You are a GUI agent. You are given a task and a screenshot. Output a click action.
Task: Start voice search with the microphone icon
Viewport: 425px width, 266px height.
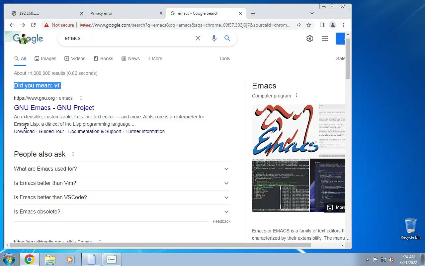click(214, 38)
